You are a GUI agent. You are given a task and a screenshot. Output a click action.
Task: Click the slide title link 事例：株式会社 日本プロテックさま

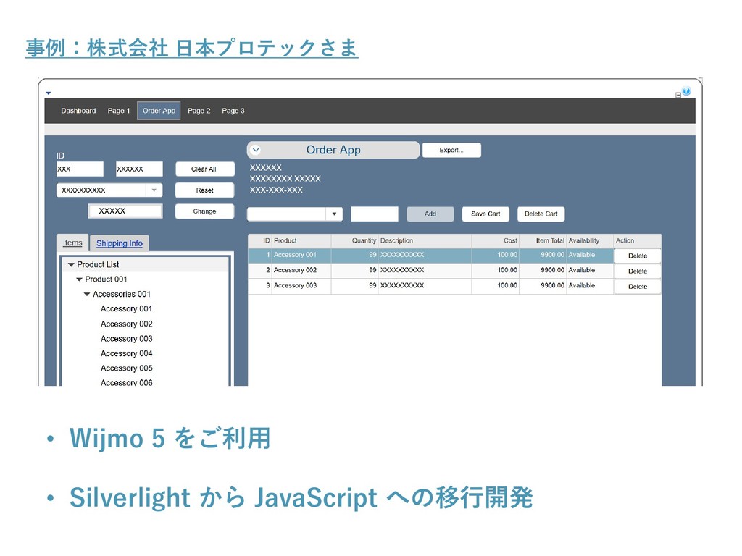point(191,48)
